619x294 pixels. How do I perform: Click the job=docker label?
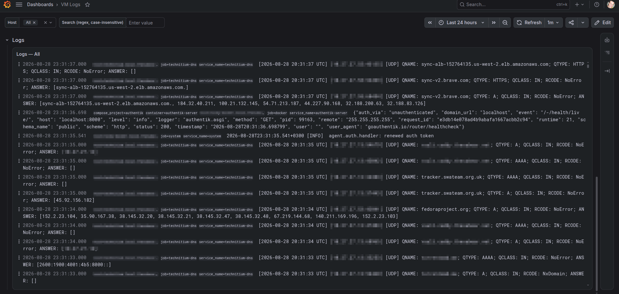(x=277, y=113)
